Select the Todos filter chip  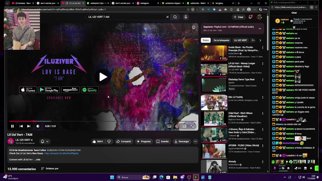206,40
